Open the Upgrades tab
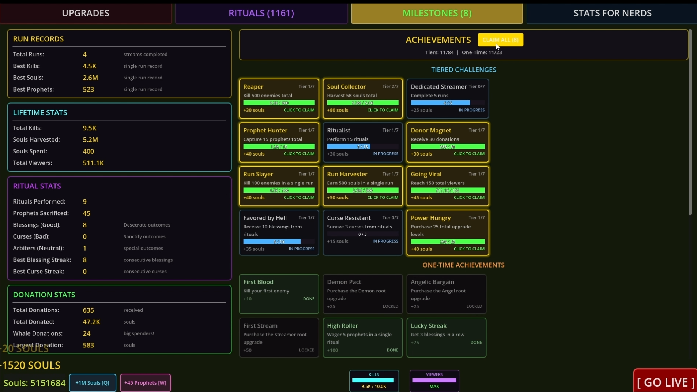The width and height of the screenshot is (697, 392). point(86,13)
